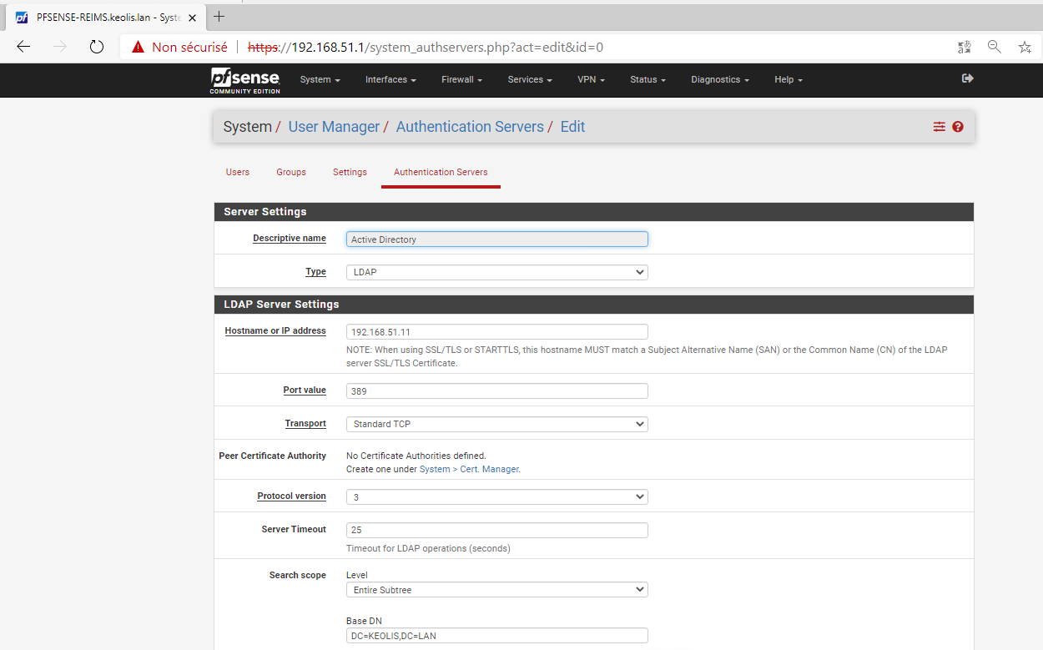Switch to the Groups tab
The width and height of the screenshot is (1043, 650).
pos(291,172)
